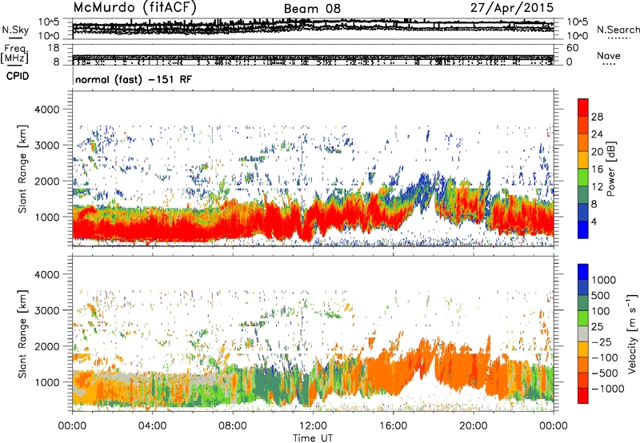Viewport: 640px width, 443px height.
Task: Click the 04:00 time axis label
Action: tap(152, 425)
